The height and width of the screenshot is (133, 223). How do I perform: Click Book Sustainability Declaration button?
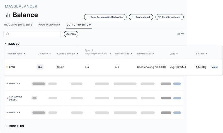click(105, 17)
